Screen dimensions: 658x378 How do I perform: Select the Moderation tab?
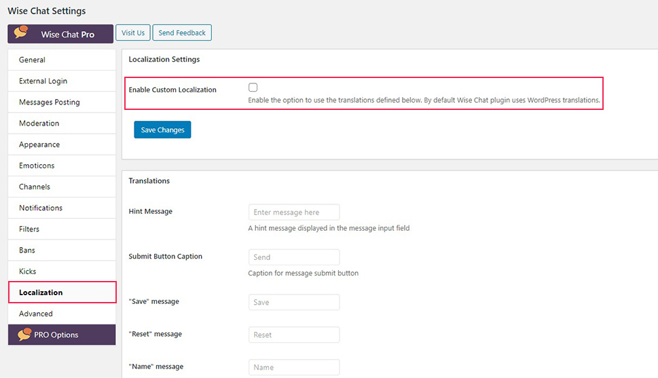[x=62, y=124]
